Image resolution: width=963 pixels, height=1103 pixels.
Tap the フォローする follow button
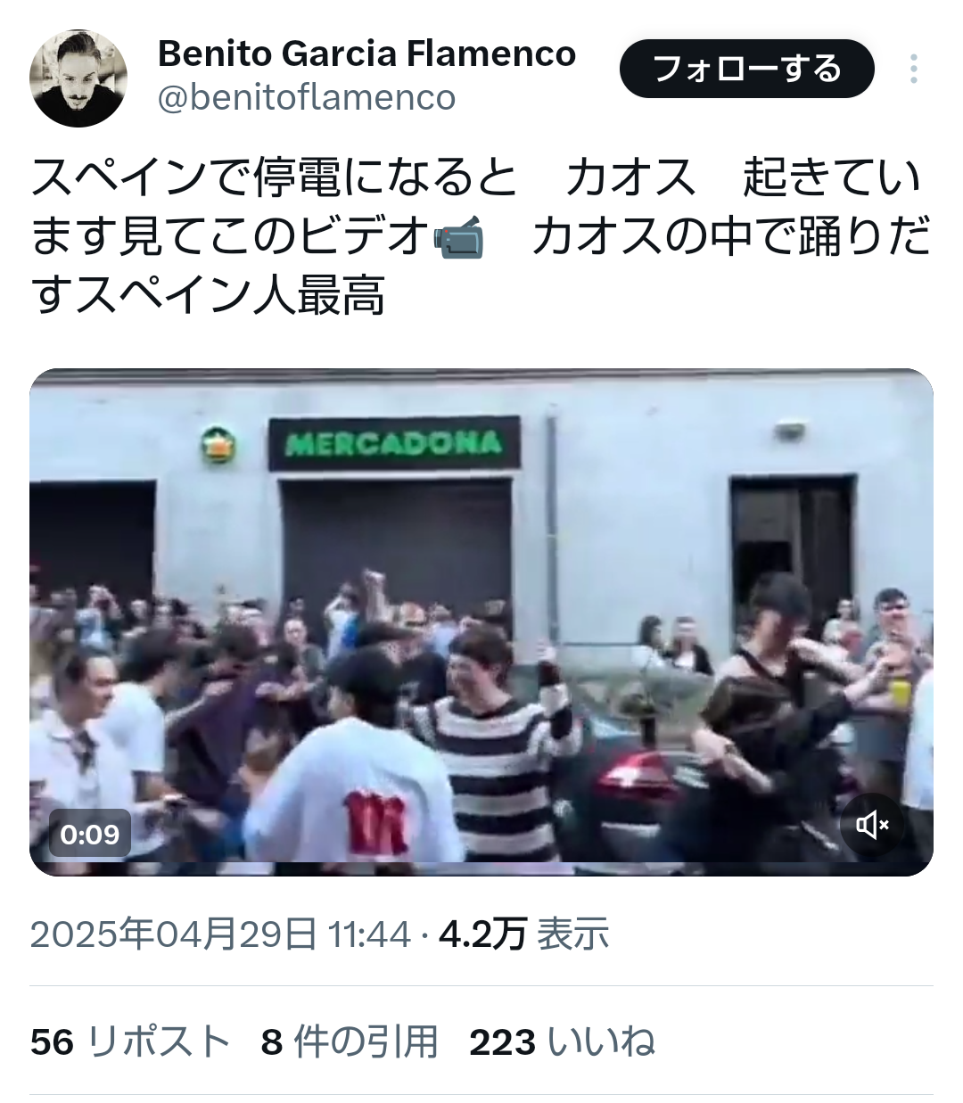(x=746, y=70)
